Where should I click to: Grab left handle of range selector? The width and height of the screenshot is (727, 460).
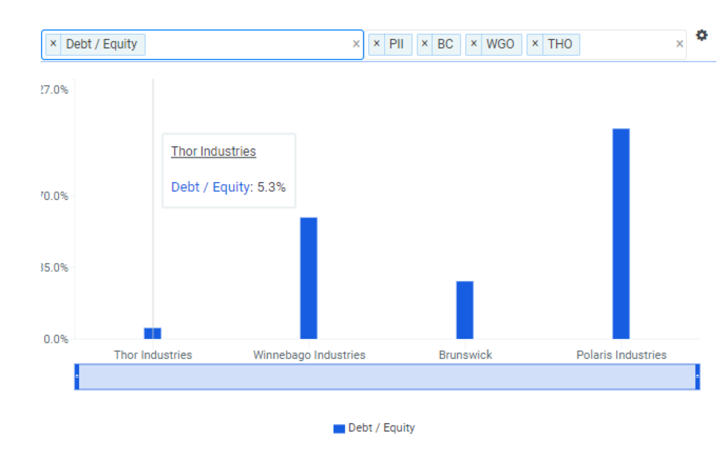pos(77,377)
